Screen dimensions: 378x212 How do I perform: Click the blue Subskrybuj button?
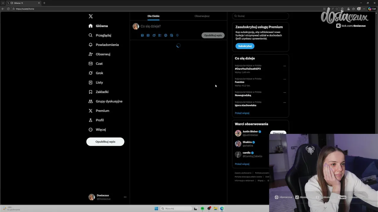(x=245, y=46)
